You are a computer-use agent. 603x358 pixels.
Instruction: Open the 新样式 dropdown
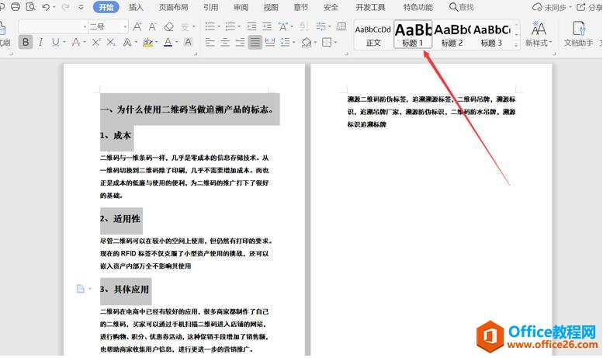click(539, 34)
